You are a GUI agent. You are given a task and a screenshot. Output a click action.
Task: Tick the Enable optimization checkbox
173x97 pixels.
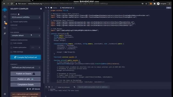(11, 48)
